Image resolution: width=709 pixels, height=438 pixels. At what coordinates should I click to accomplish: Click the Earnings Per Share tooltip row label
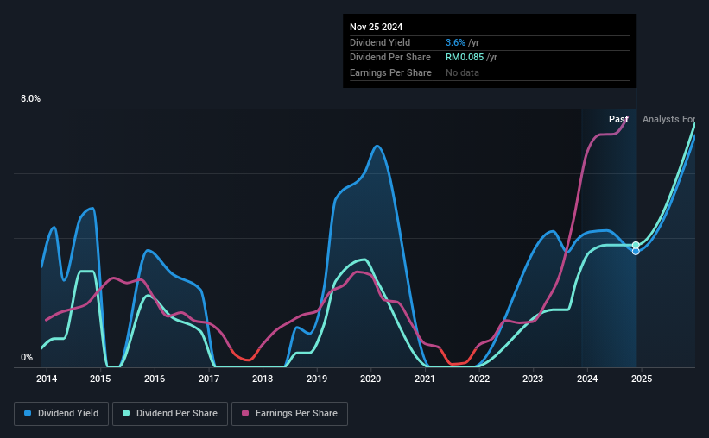pyautogui.click(x=390, y=72)
